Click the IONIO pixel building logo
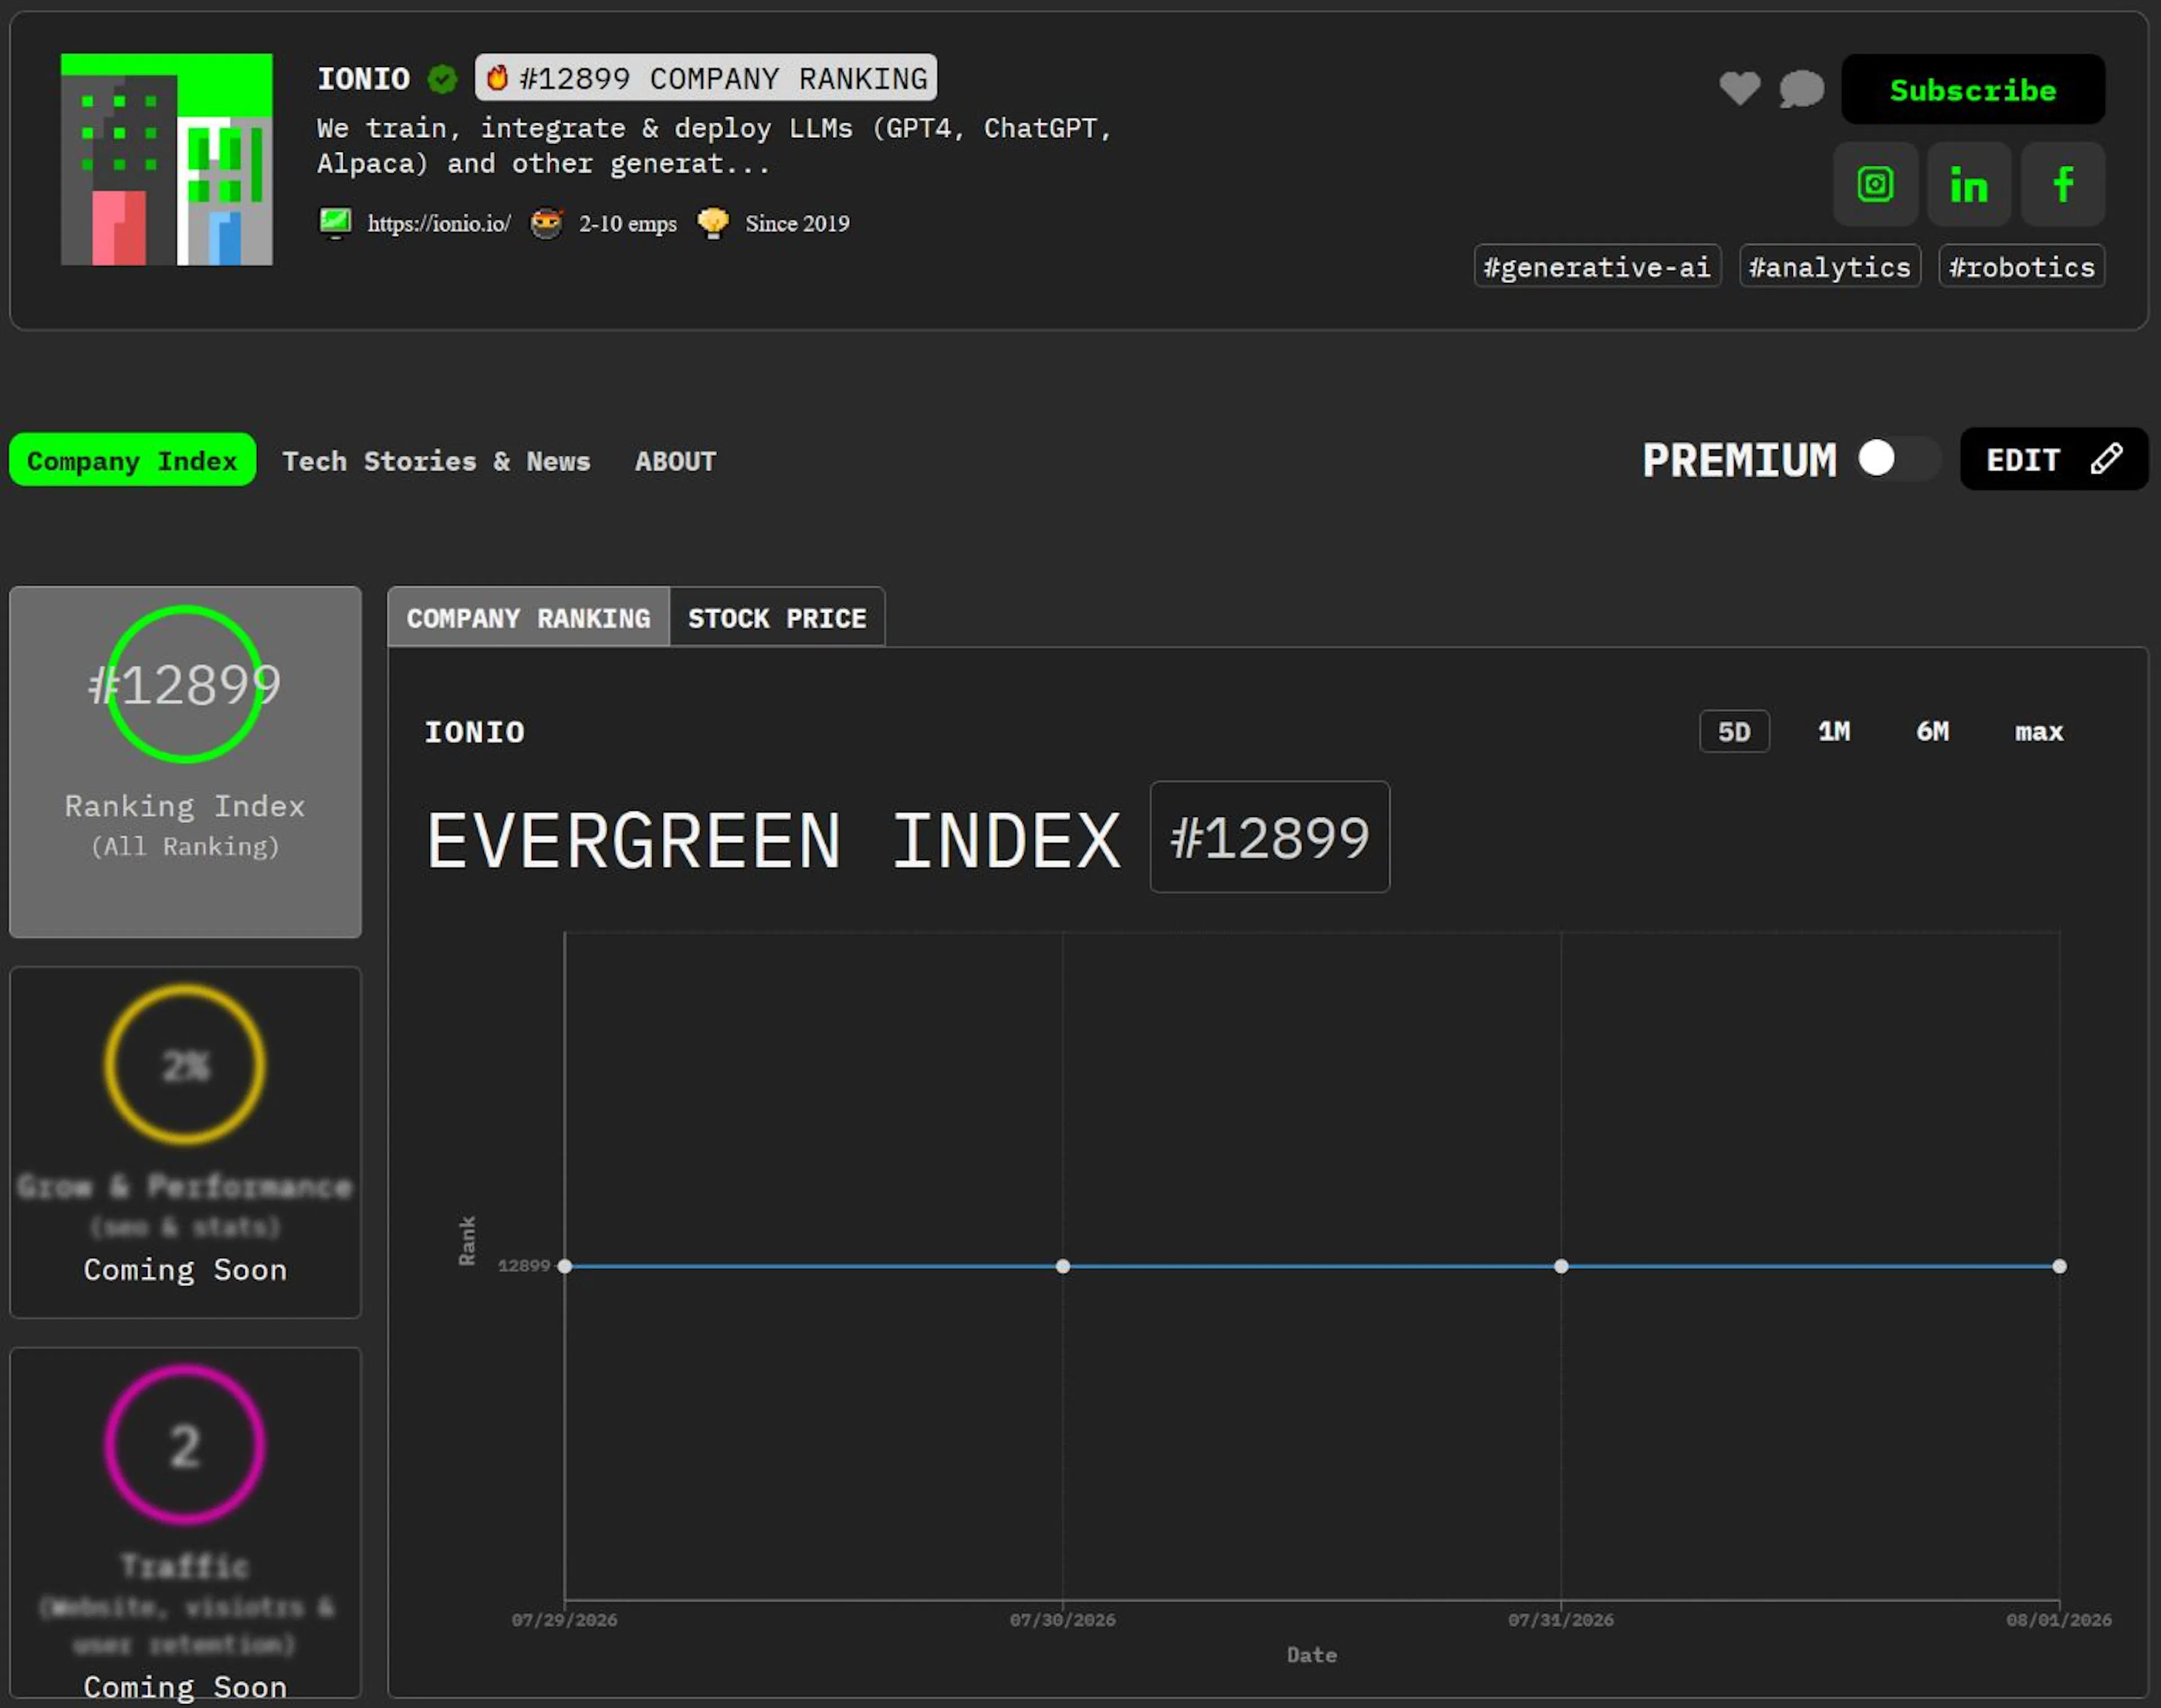2161x1708 pixels. (166, 159)
